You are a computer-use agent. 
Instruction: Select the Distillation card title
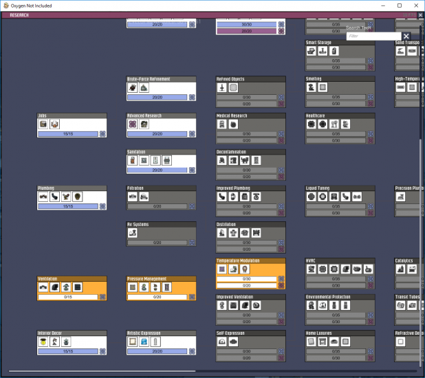tap(226, 224)
